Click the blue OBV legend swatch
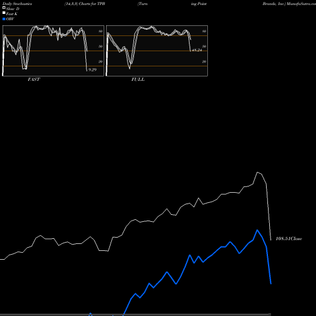 [x=4, y=19]
